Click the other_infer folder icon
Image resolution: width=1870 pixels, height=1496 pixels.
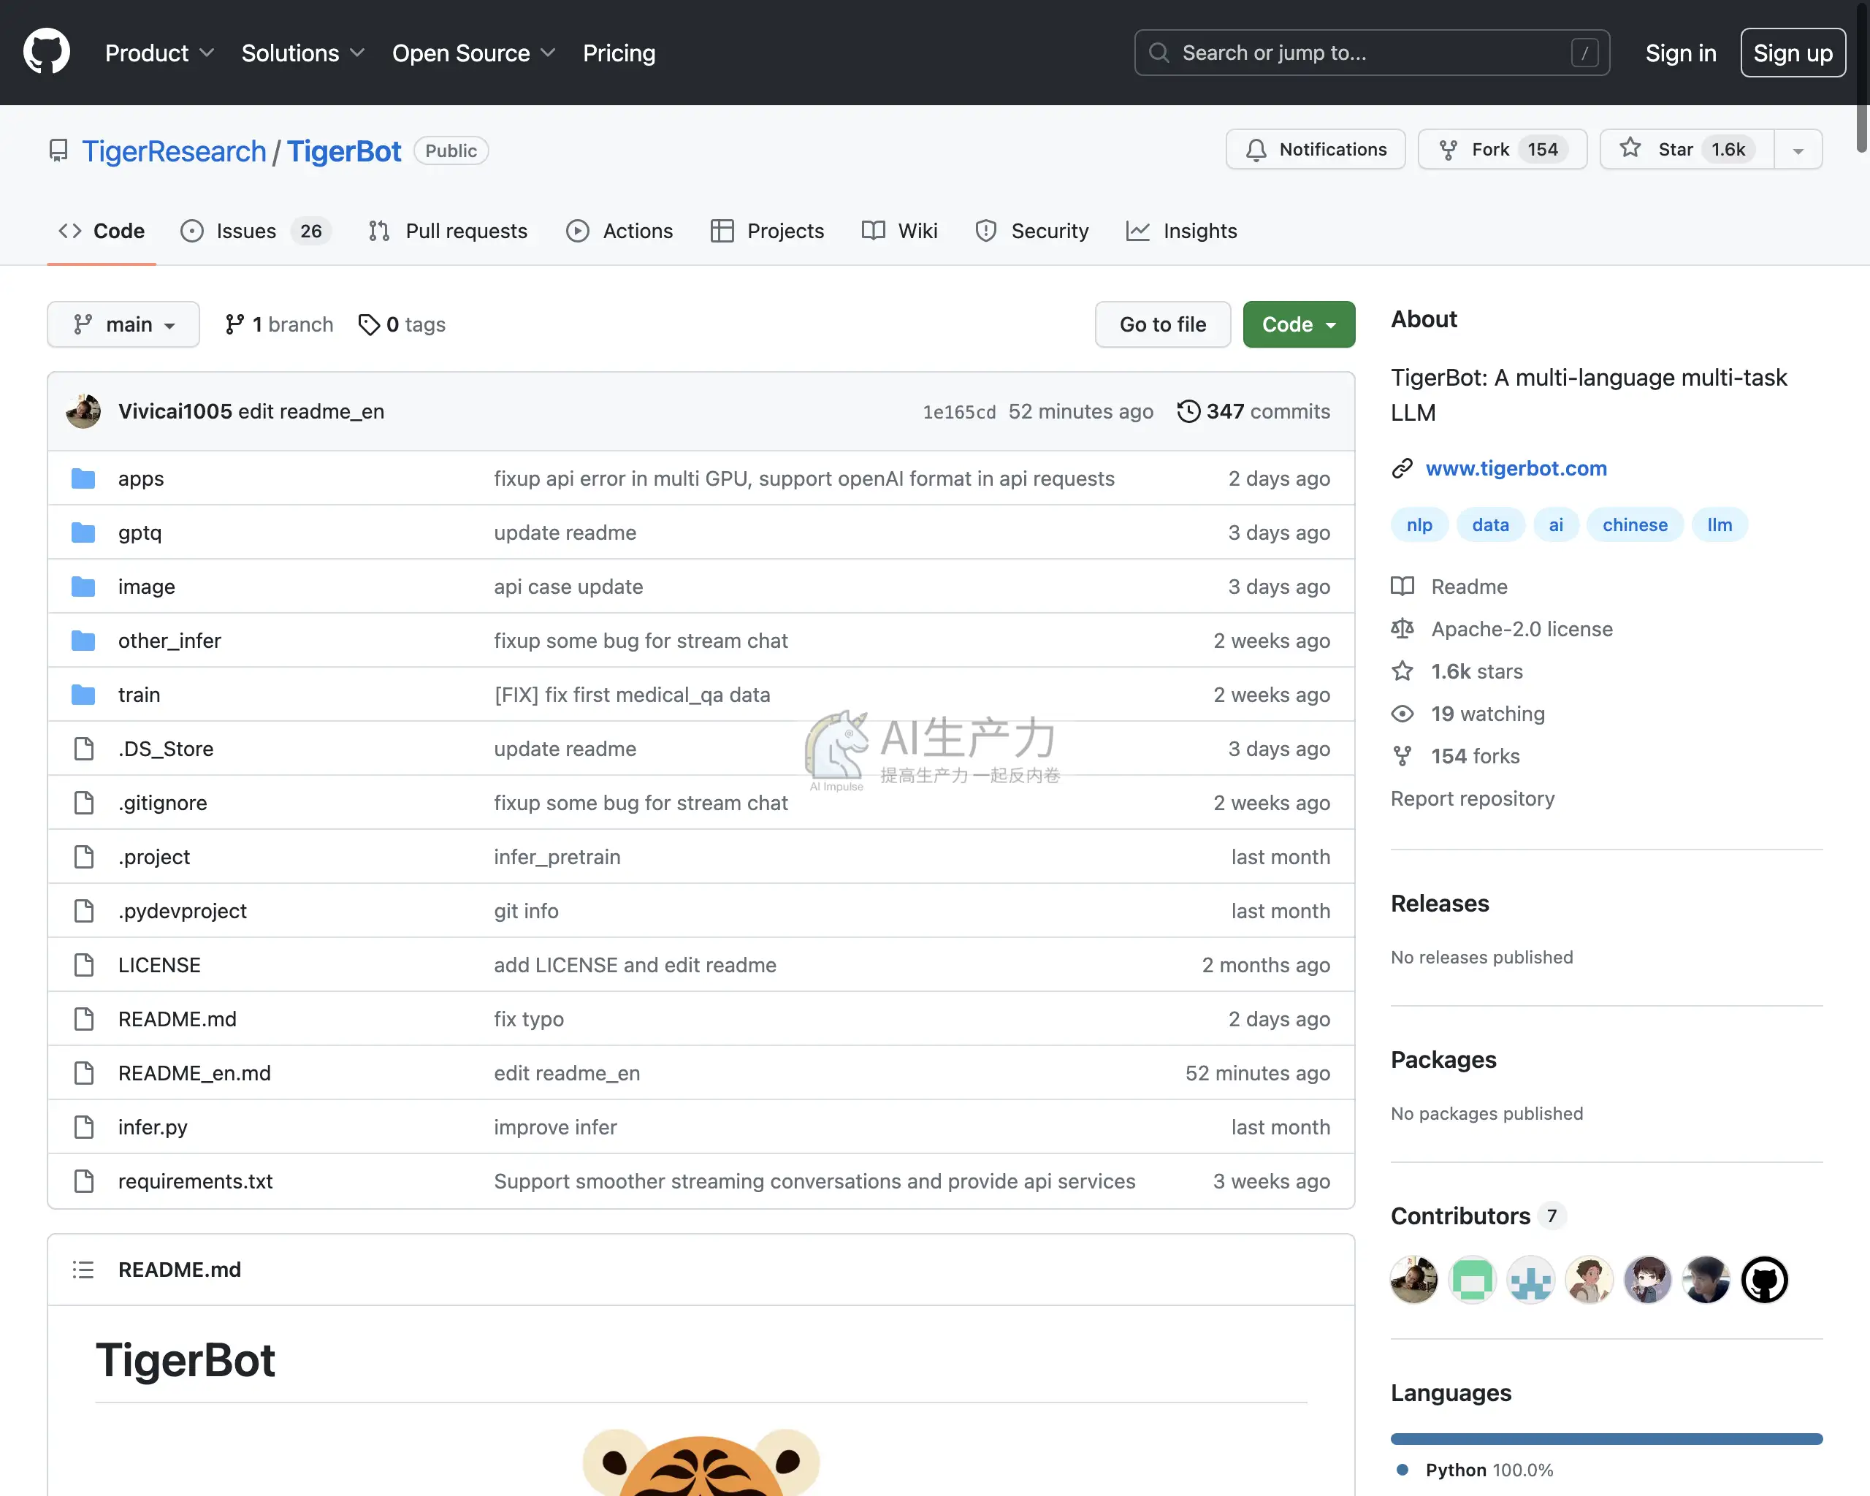83,640
